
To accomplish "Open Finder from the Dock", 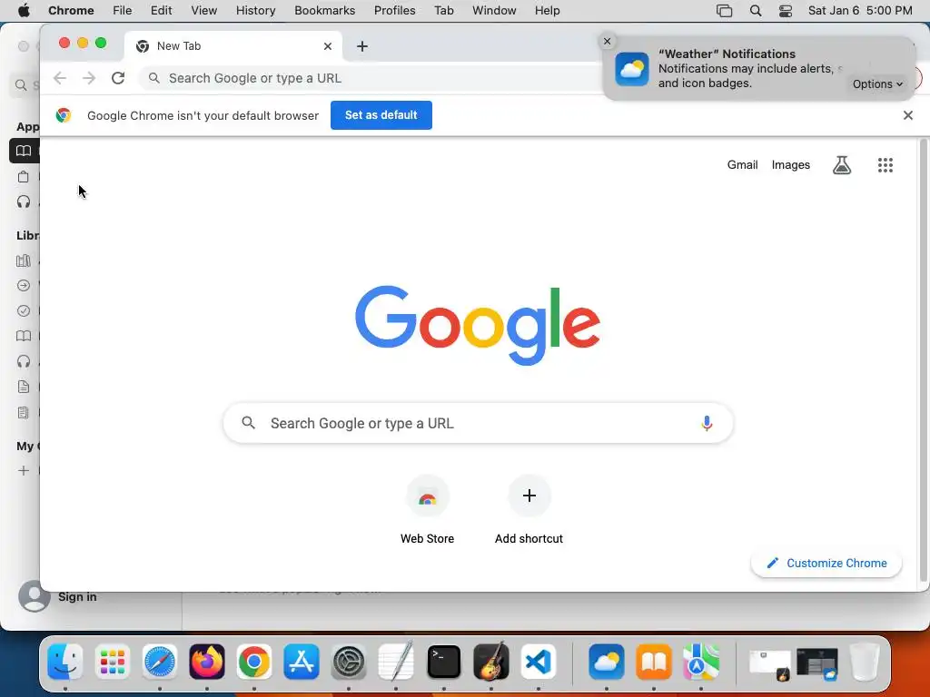I will (64, 662).
